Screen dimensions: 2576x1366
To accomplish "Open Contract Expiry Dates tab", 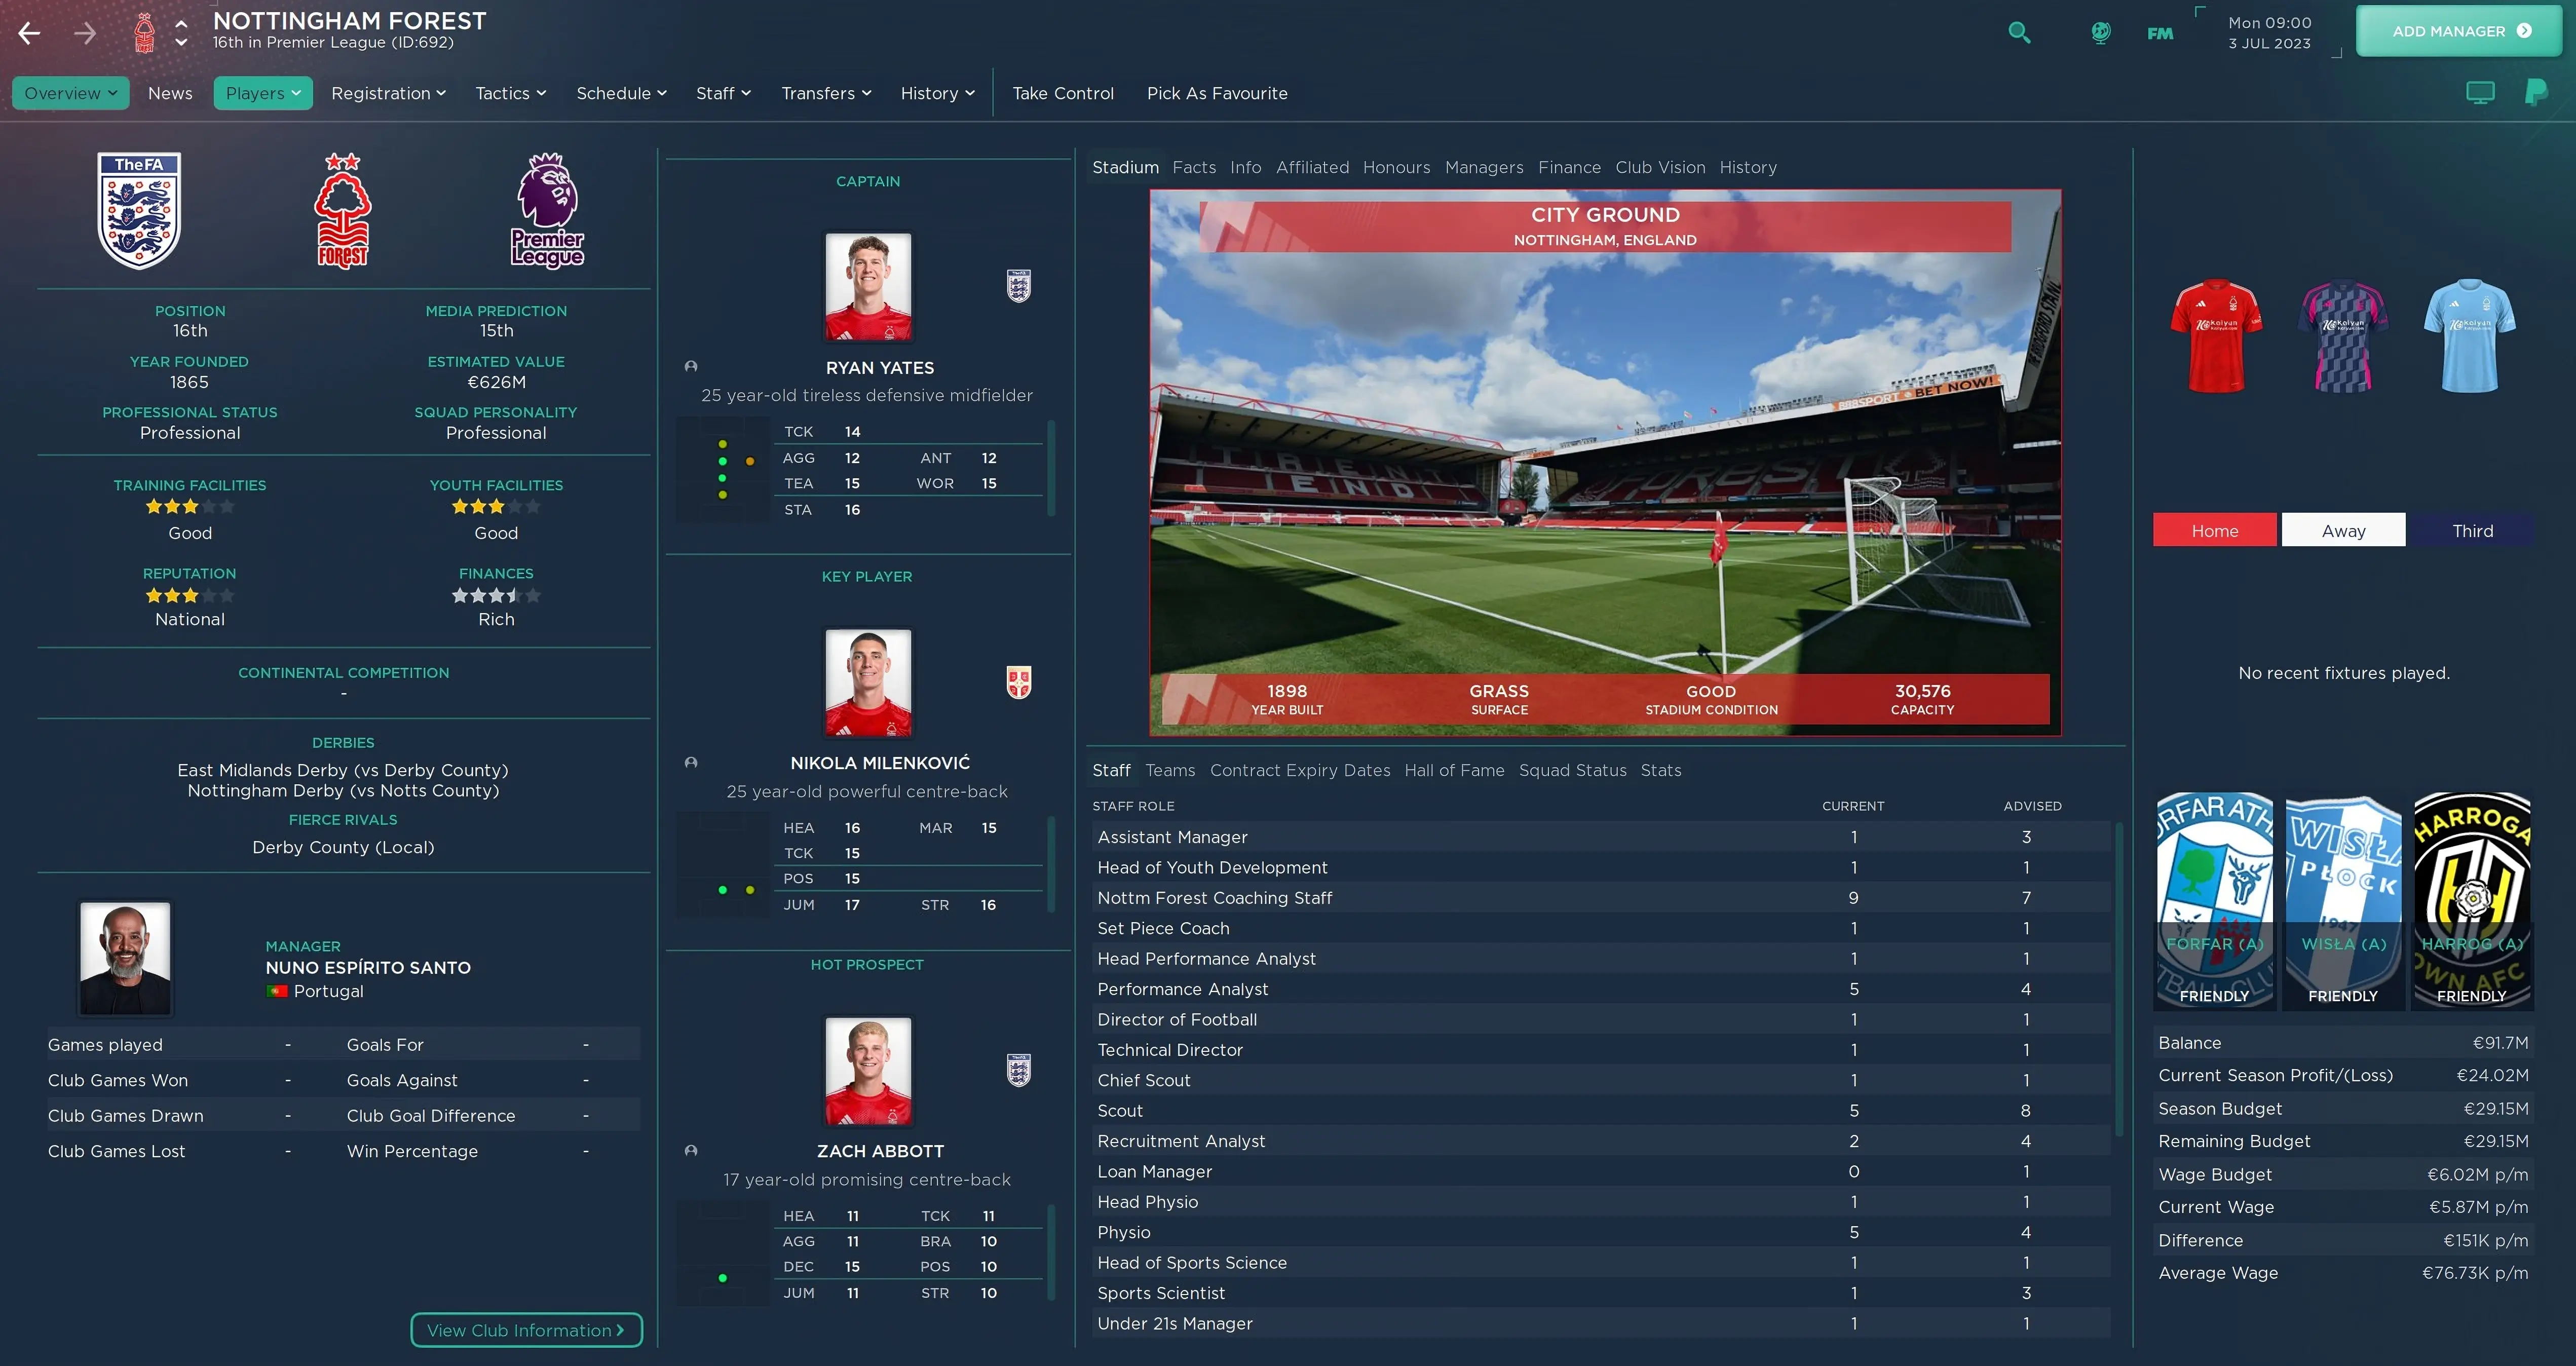I will [x=1300, y=770].
